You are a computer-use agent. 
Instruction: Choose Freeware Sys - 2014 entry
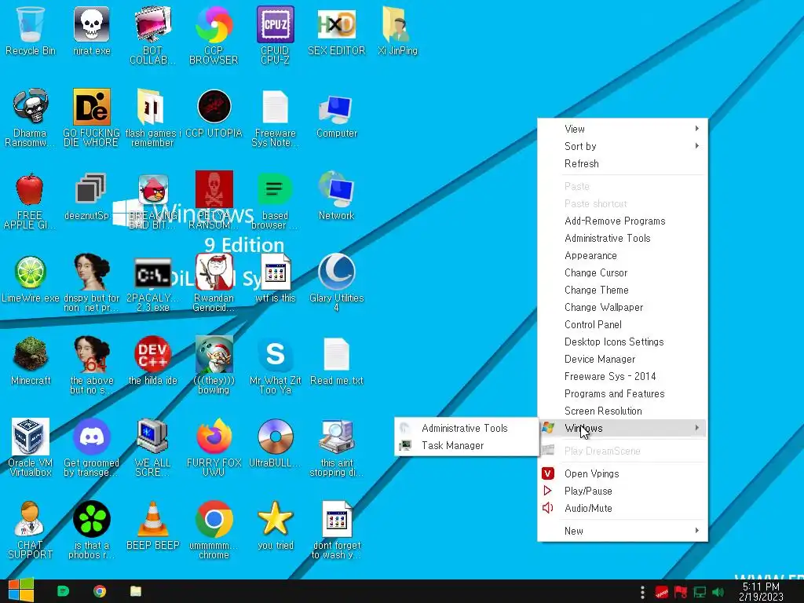pos(623,376)
